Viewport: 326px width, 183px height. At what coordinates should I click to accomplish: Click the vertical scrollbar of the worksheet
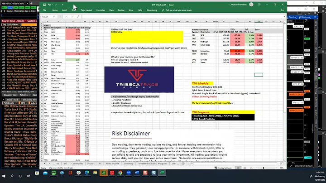(x=285, y=69)
